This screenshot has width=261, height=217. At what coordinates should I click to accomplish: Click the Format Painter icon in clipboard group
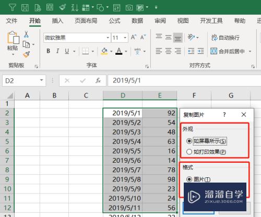pyautogui.click(x=26, y=54)
